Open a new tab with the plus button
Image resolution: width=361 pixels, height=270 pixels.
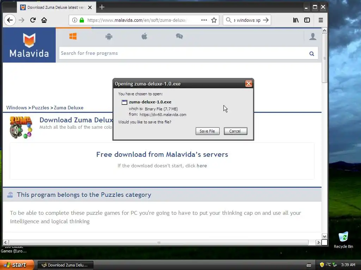coord(102,7)
